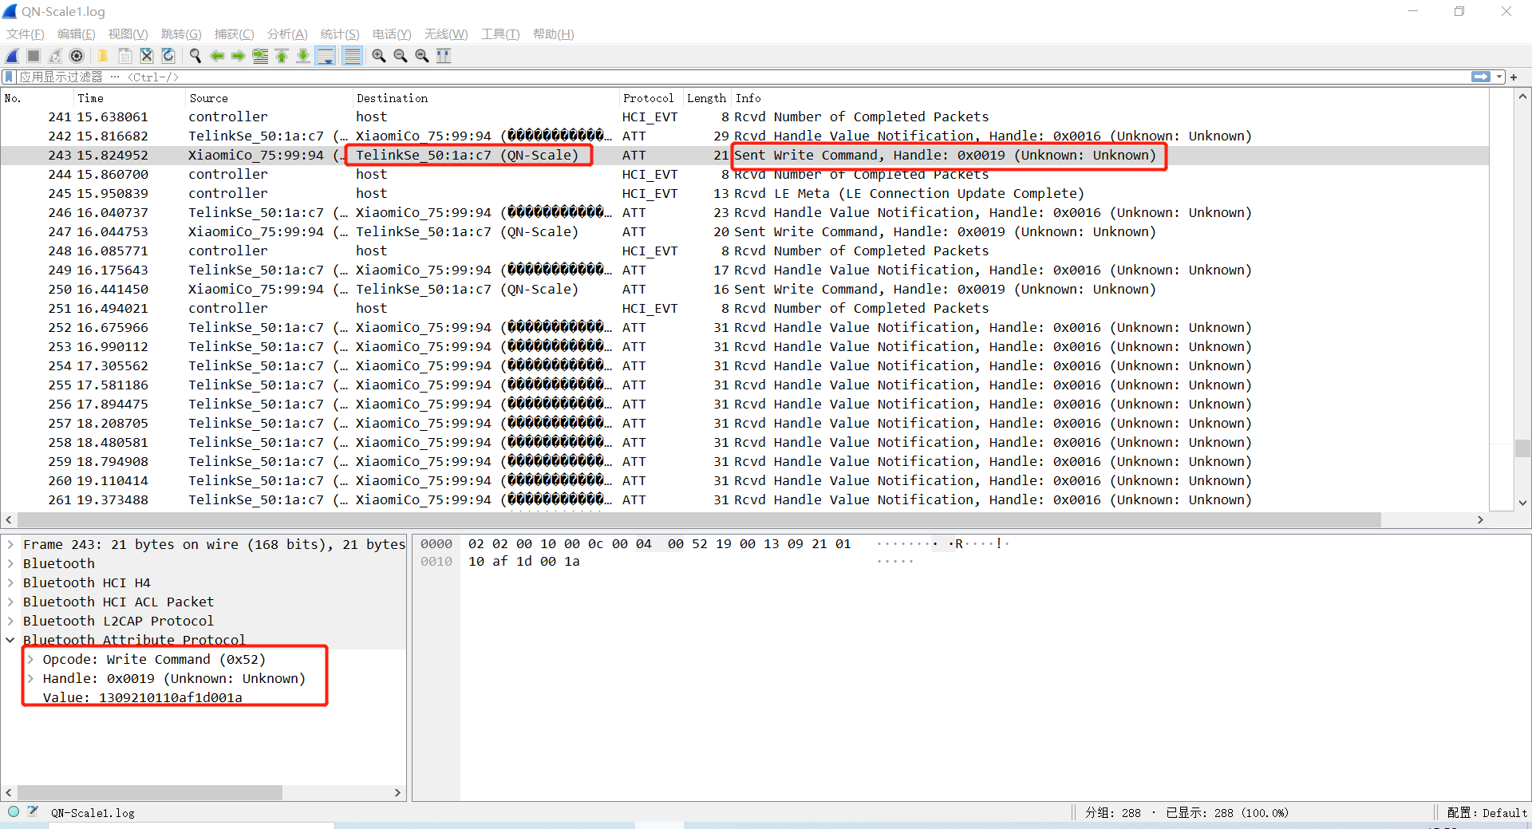
Task: Expand the Frame 243 tree node
Action: coord(10,544)
